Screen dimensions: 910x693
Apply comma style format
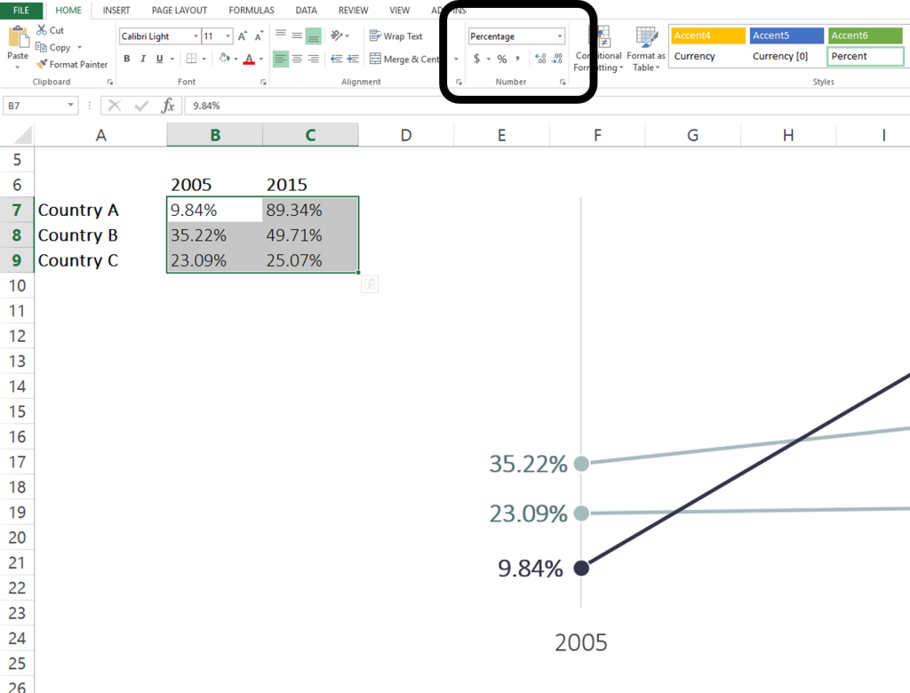point(518,59)
